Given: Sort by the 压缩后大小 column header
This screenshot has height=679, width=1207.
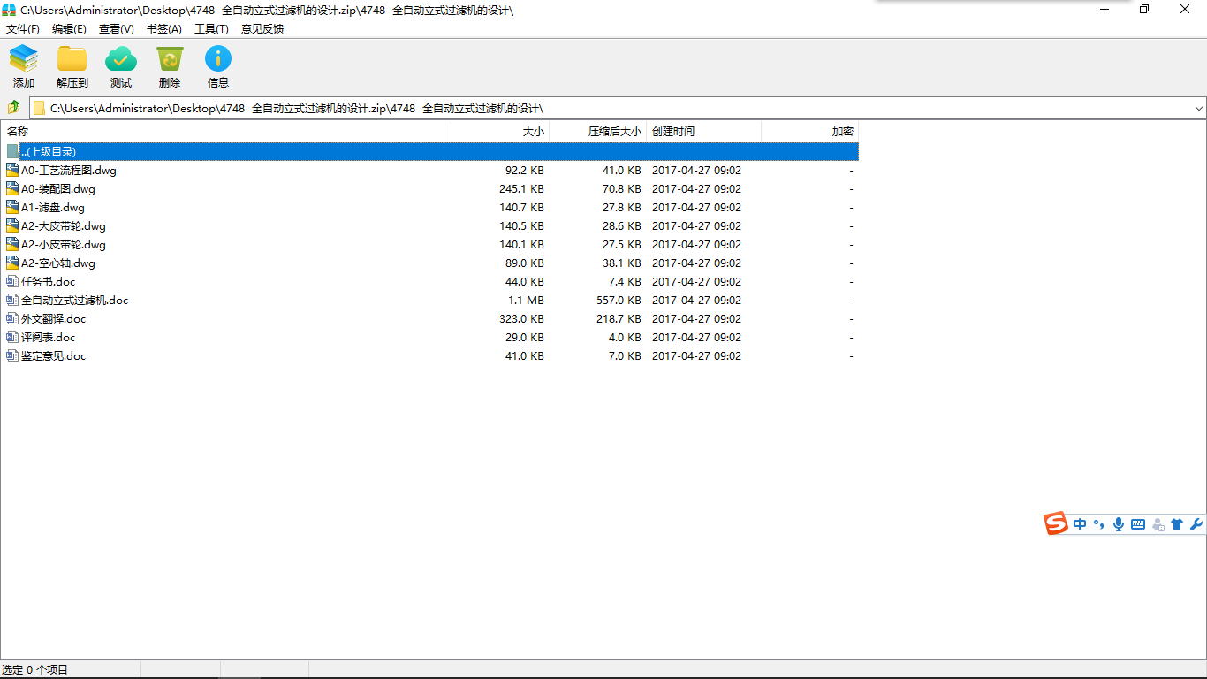Looking at the screenshot, I should coord(598,132).
